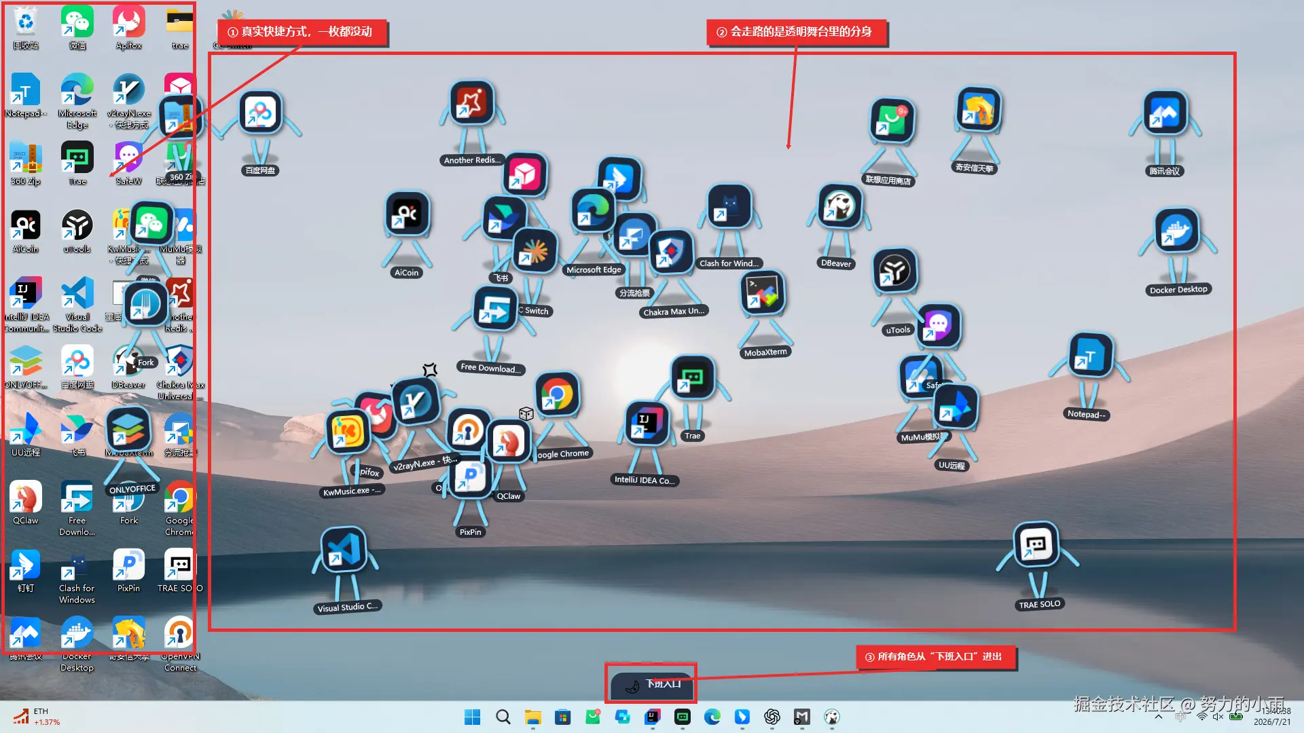Click the walking Microsoft Edge character
Viewport: 1304px width, 733px height.
(592, 211)
